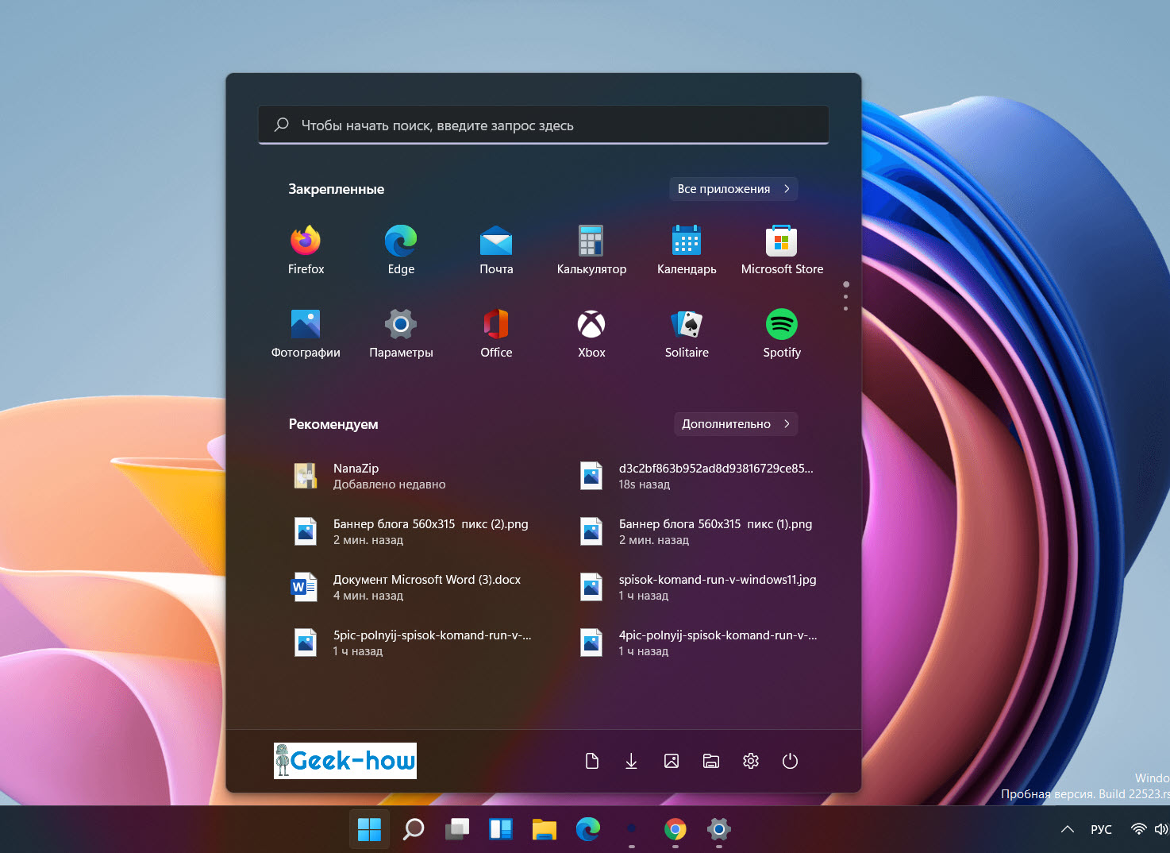Go to next pinned apps page dot

click(846, 297)
